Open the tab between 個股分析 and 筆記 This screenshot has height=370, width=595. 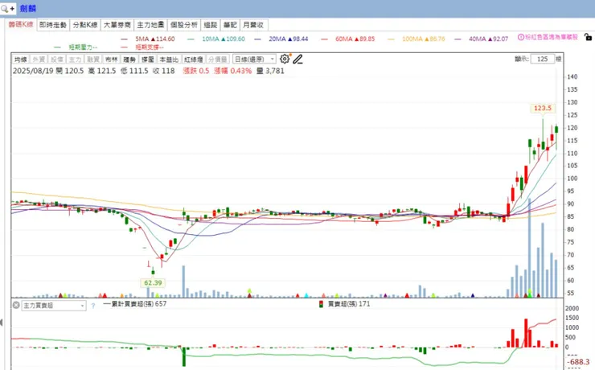pyautogui.click(x=210, y=25)
